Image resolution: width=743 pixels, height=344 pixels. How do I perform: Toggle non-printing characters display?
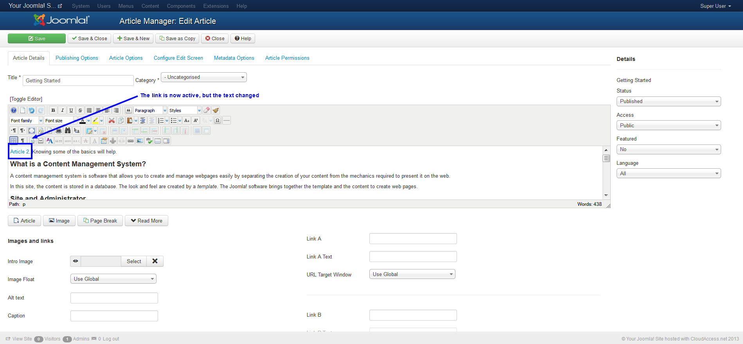tap(23, 141)
